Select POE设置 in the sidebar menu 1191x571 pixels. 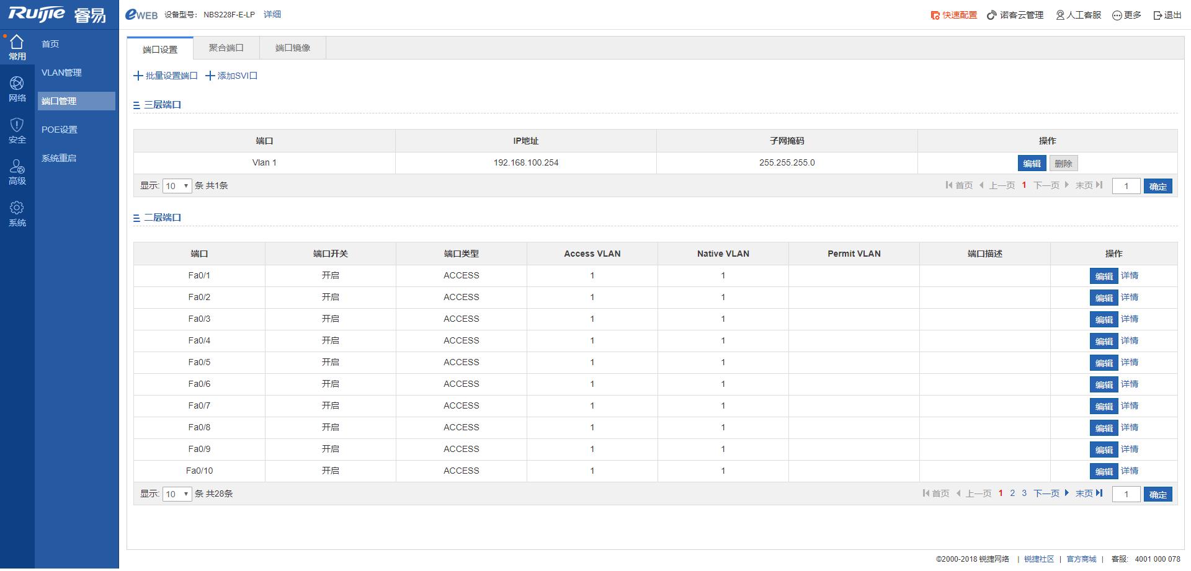[x=60, y=130]
